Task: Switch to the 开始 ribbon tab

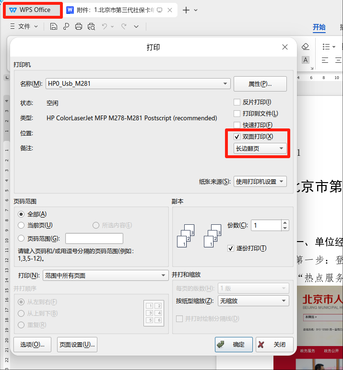Action: click(319, 27)
